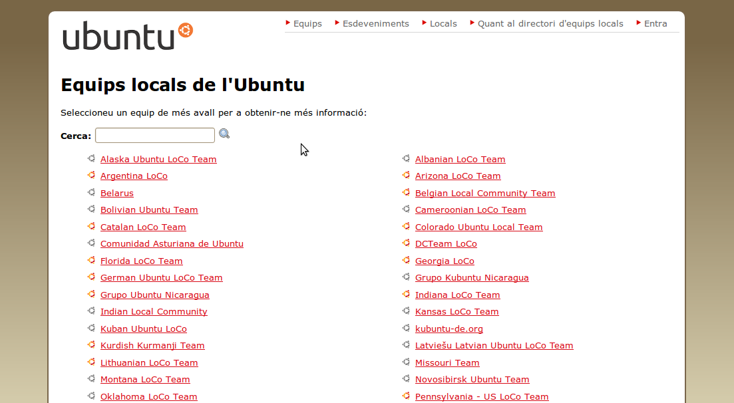
Task: Open the Albanian LoCo Team link
Action: coord(460,159)
